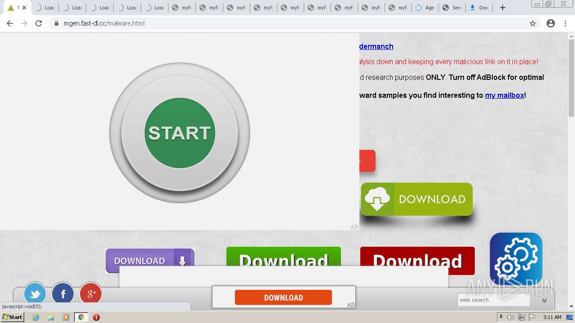
Task: Launch Internet Explorer from taskbar
Action: pyautogui.click(x=35, y=317)
